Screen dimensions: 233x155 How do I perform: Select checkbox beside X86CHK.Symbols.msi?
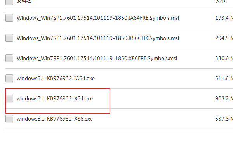pos(9,38)
